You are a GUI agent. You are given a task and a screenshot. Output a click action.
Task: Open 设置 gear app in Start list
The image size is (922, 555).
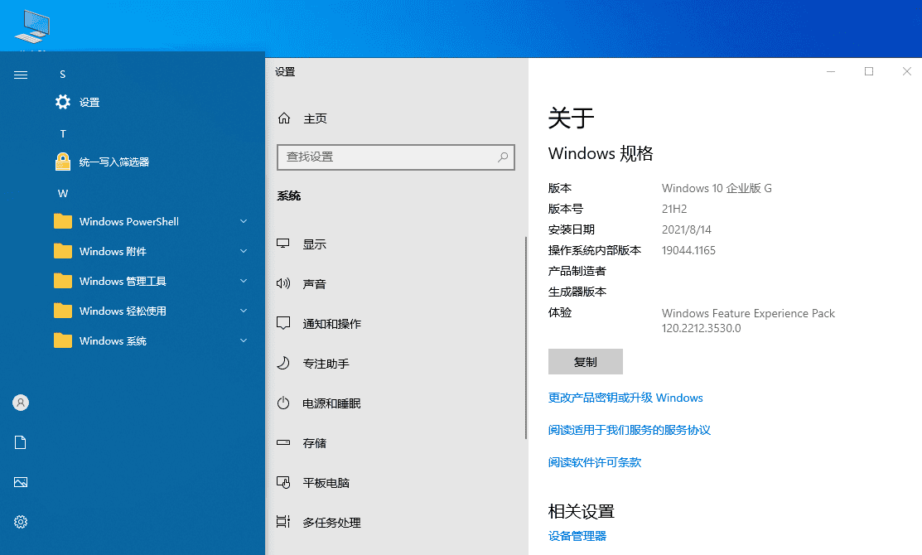pyautogui.click(x=63, y=103)
